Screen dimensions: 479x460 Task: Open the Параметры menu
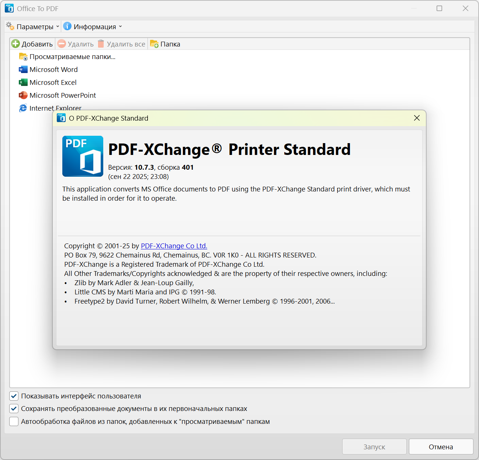(x=35, y=27)
